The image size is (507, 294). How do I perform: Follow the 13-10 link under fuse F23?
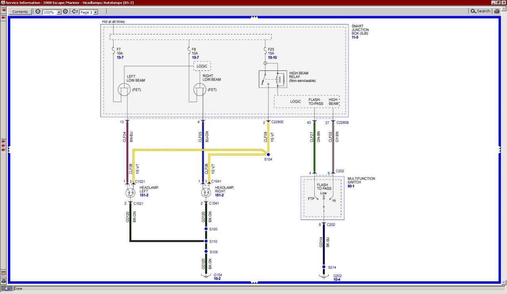point(272,58)
